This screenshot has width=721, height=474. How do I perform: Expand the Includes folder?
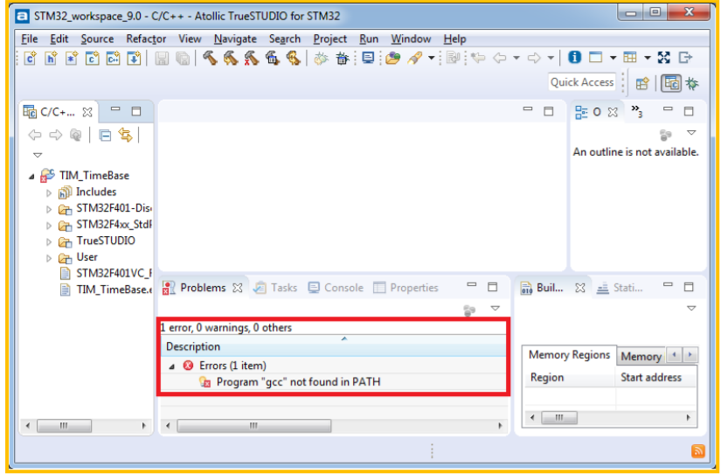[x=49, y=192]
